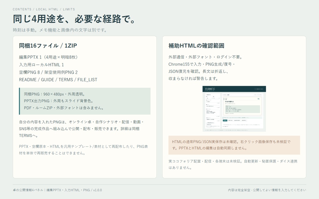Select the grey paragraph beginning 'PPTX・空欄原本・HTMLを汎用'

pyautogui.click(x=83, y=150)
